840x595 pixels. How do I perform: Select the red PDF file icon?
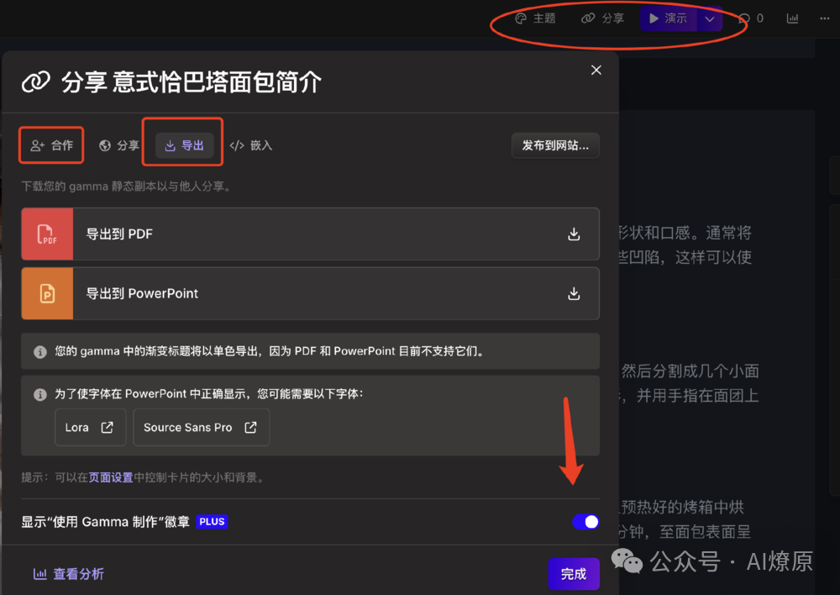coord(47,235)
